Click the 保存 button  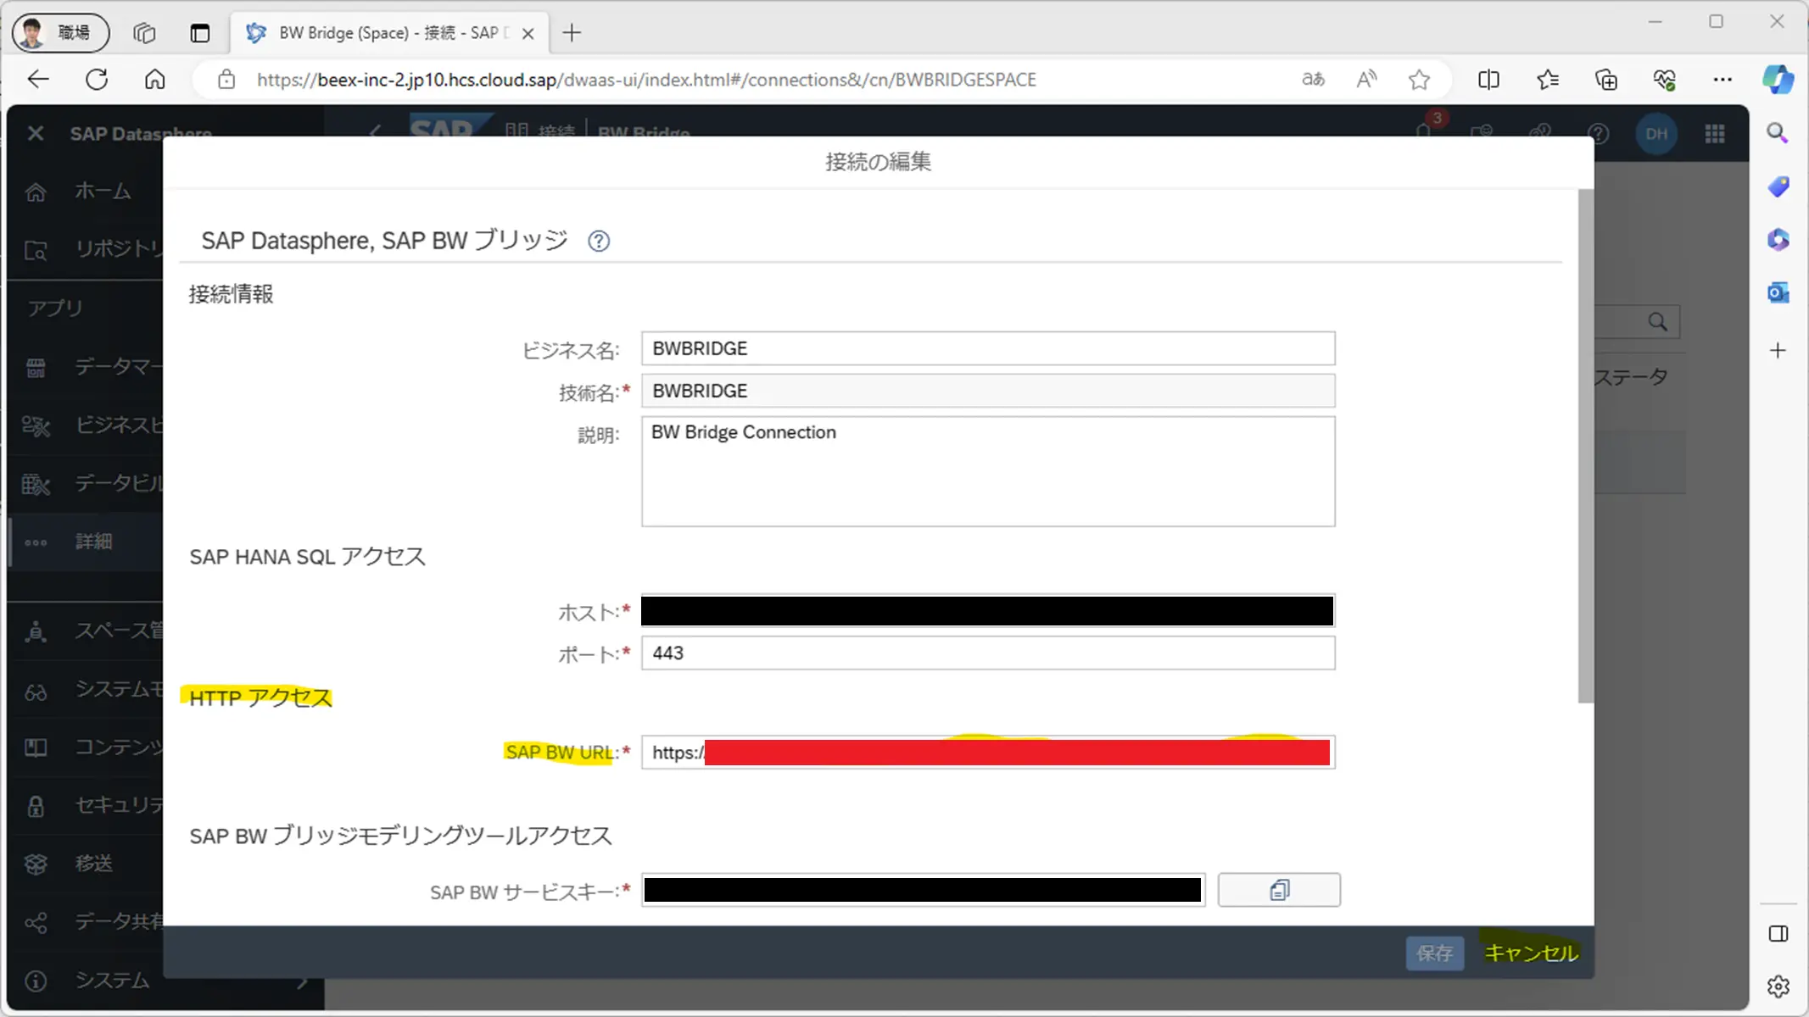[1434, 953]
